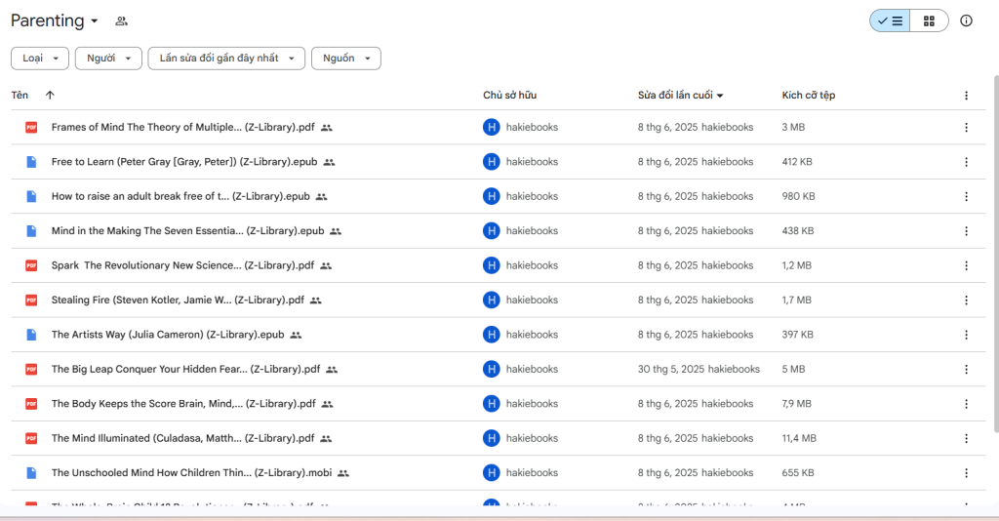The width and height of the screenshot is (999, 521).
Task: Open Frames of Mind The Theory of Multiple pdf
Action: point(182,128)
